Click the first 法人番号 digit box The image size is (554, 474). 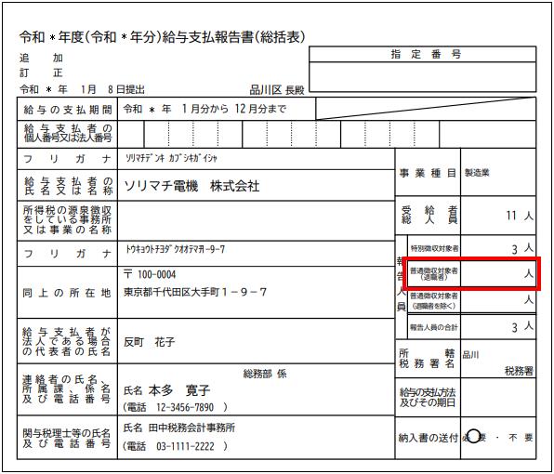(131, 134)
